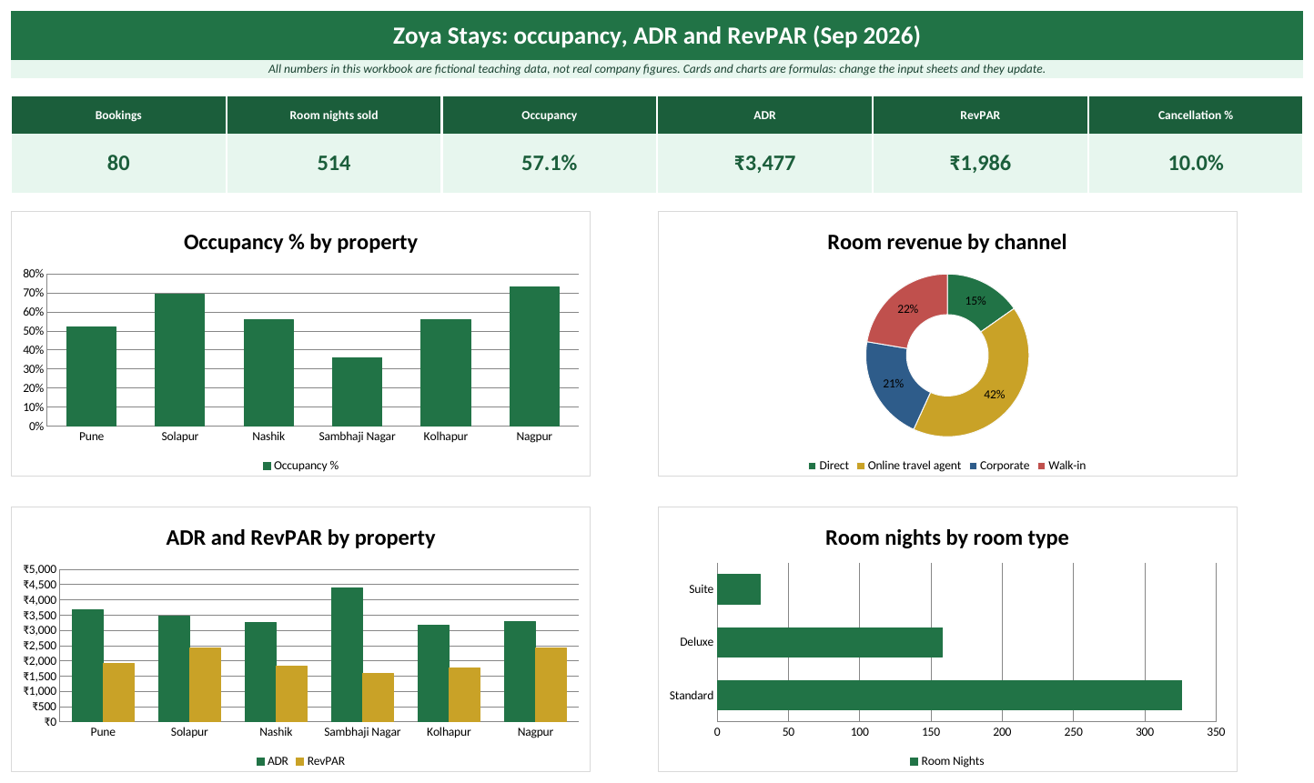Click the Cancellation % value 10.0%
Image resolution: width=1314 pixels, height=783 pixels.
coord(1195,163)
